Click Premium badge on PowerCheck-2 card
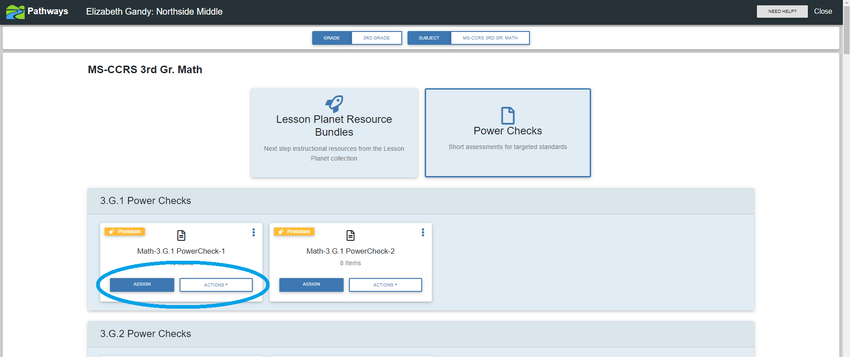 (x=294, y=231)
